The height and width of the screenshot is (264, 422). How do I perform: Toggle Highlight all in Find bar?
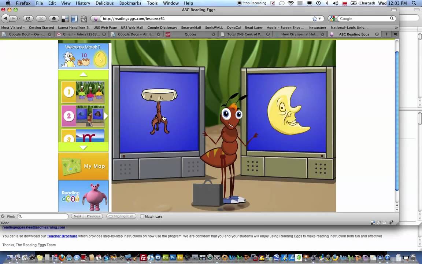[121, 216]
